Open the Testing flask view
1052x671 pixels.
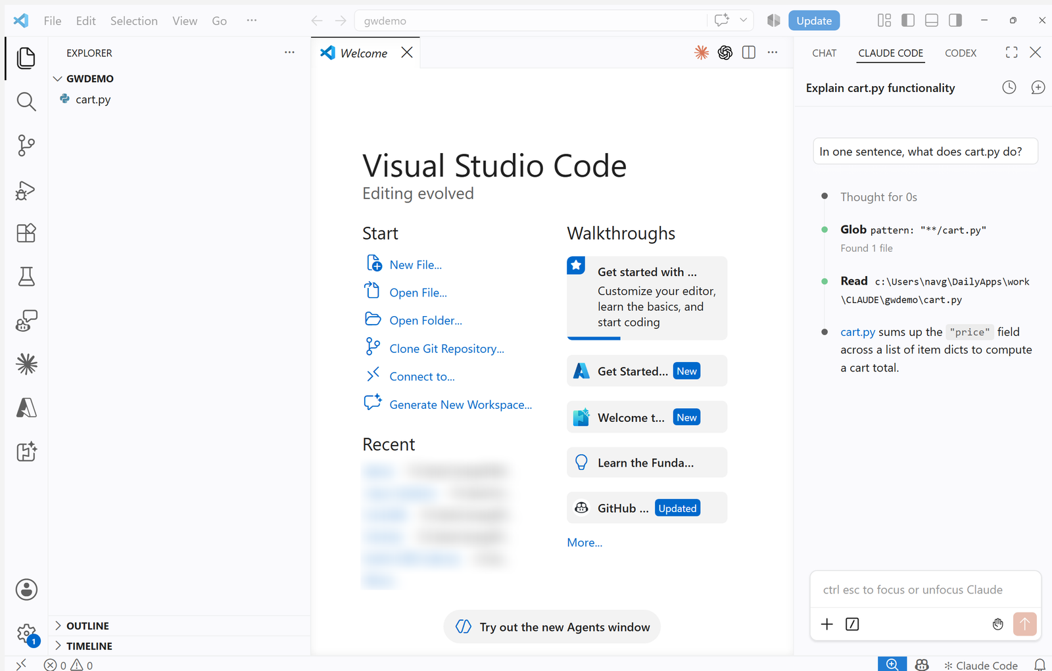coord(26,277)
